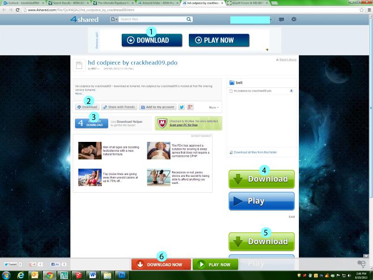Switch to The Ultimate Pepakura tab
The image size is (373, 280).
point(114,3)
